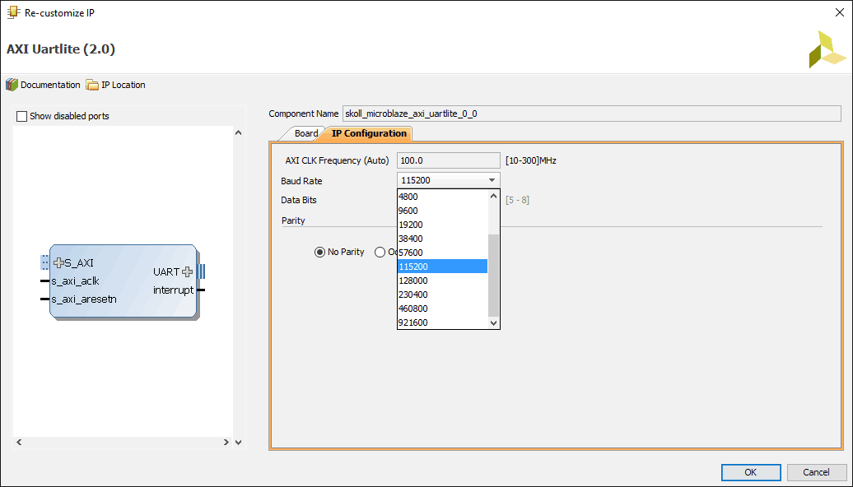The image size is (853, 487).
Task: Select the partially hidden Odd parity radio
Action: click(380, 252)
